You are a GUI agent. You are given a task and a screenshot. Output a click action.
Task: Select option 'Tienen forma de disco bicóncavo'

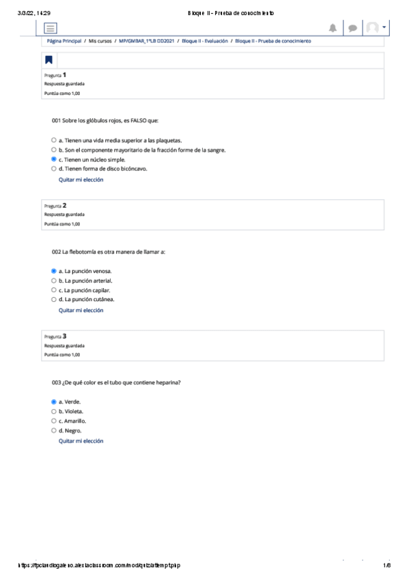tap(54, 169)
